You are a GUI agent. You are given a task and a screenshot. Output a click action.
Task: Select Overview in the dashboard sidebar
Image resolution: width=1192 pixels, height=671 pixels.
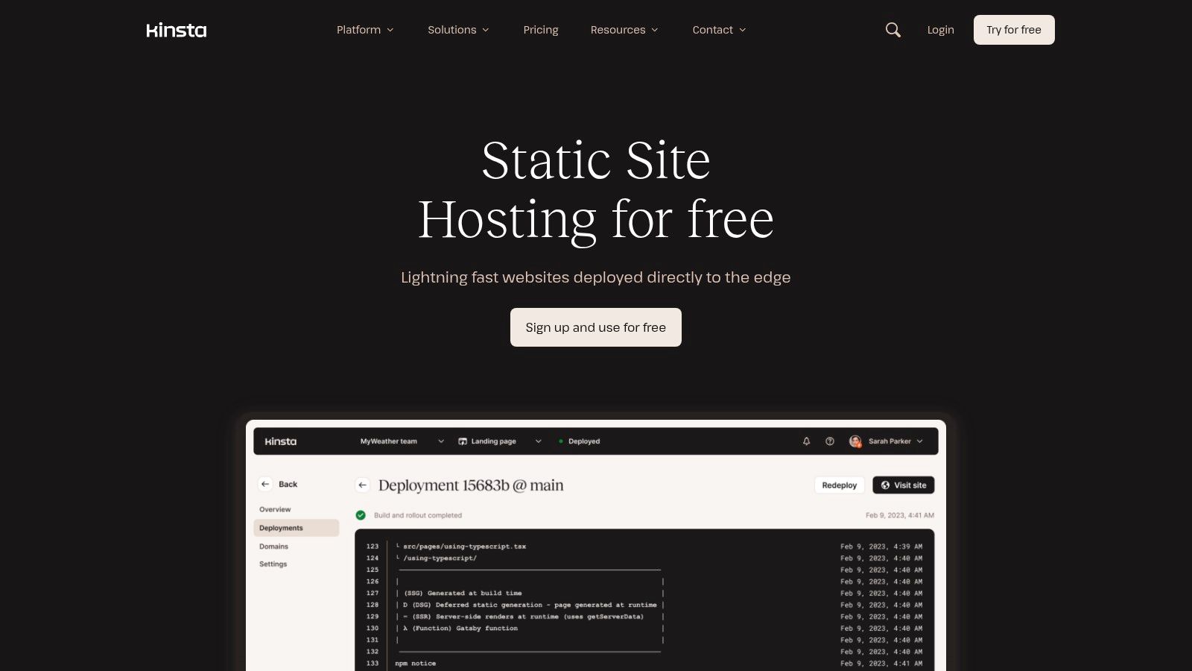(x=275, y=508)
